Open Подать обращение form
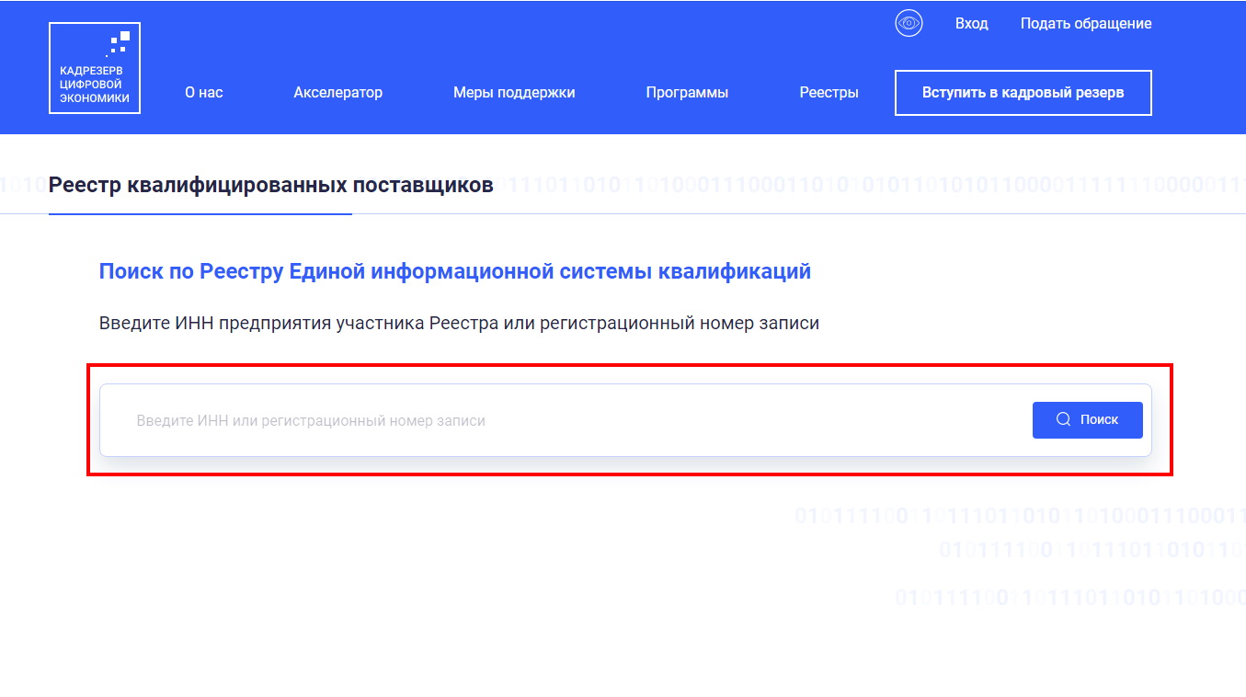This screenshot has width=1246, height=697. [x=1087, y=23]
